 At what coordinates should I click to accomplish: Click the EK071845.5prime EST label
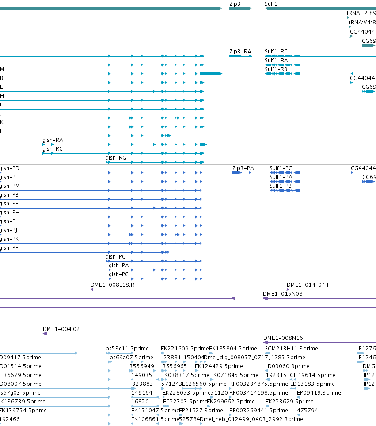(x=235, y=375)
